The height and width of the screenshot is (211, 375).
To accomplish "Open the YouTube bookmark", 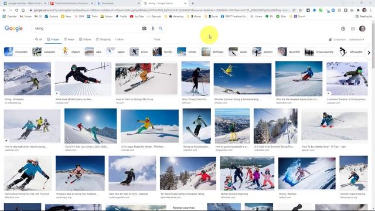I will point(137,16).
